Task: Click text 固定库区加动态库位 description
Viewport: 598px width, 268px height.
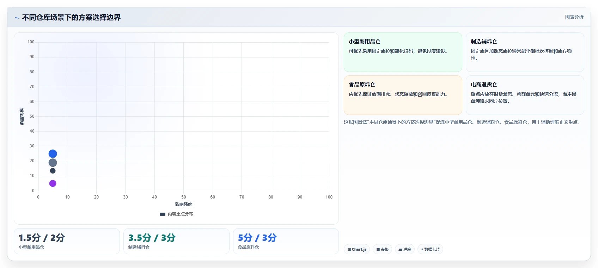Action: (521, 55)
